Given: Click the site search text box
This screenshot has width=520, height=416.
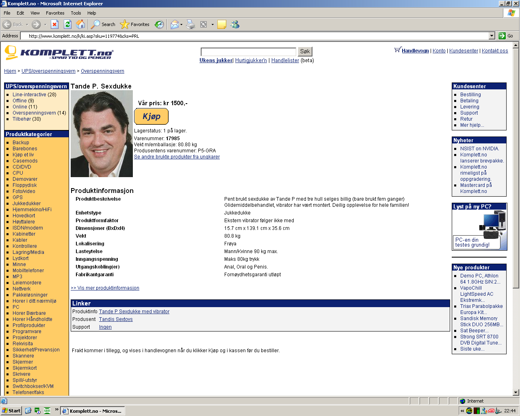Looking at the screenshot, I should tap(249, 52).
